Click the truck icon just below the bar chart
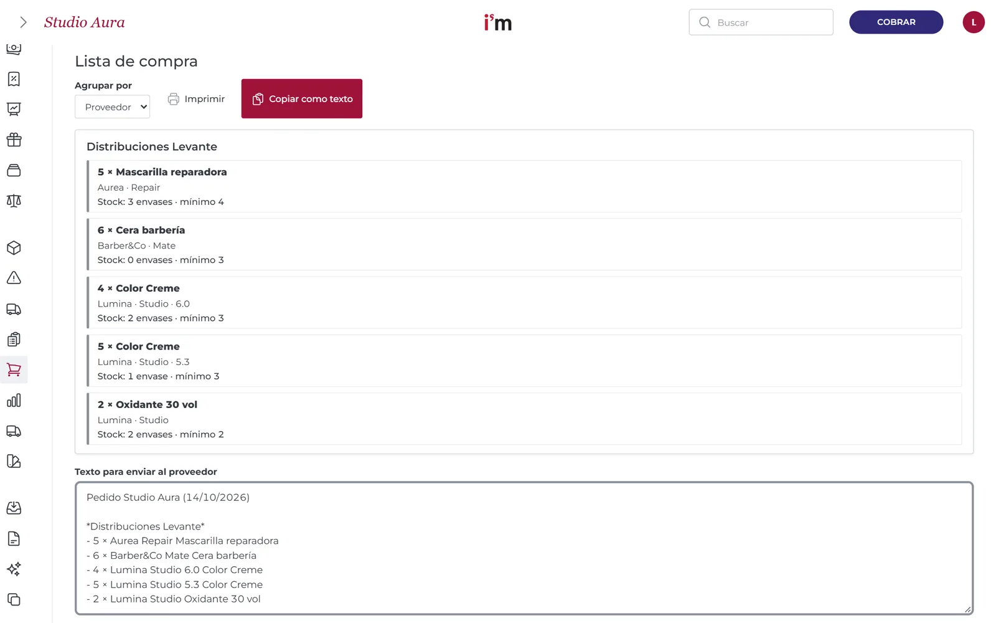This screenshot has height=623, width=996. pyautogui.click(x=14, y=431)
